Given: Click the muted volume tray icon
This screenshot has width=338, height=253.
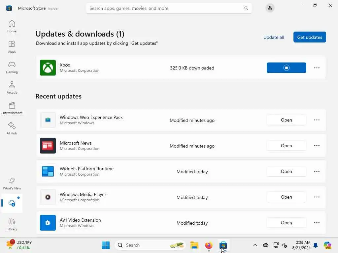Looking at the screenshot, I should click(x=285, y=245).
